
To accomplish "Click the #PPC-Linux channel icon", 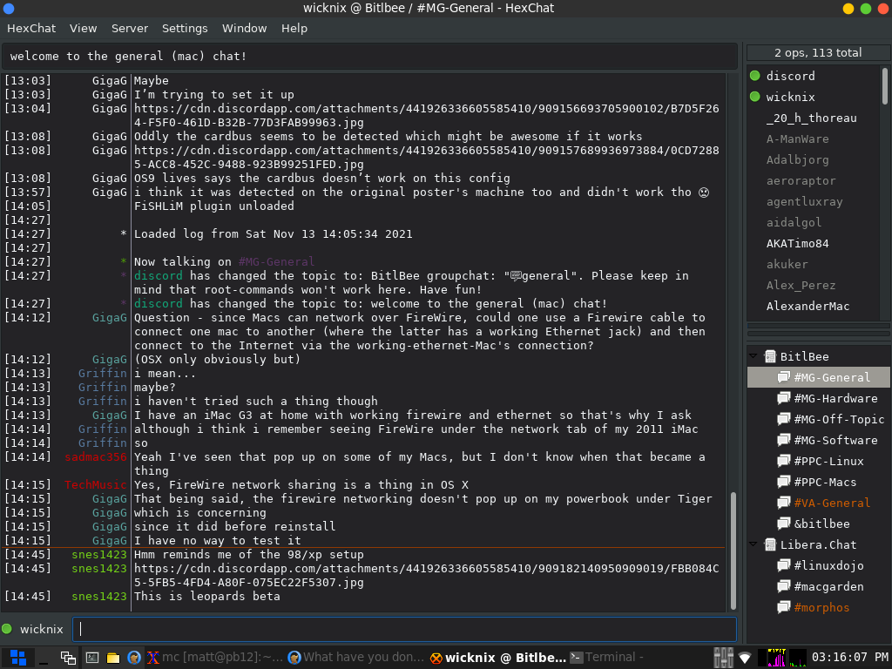I will [x=784, y=462].
